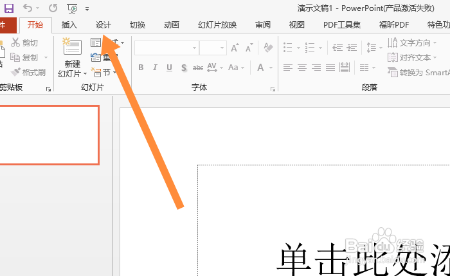Open the 字体 dialog launcher
This screenshot has width=450, height=276.
coord(273,89)
